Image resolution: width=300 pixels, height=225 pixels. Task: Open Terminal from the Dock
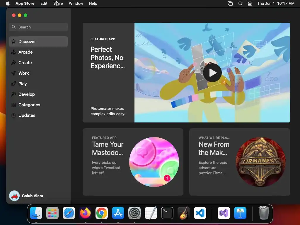167,213
